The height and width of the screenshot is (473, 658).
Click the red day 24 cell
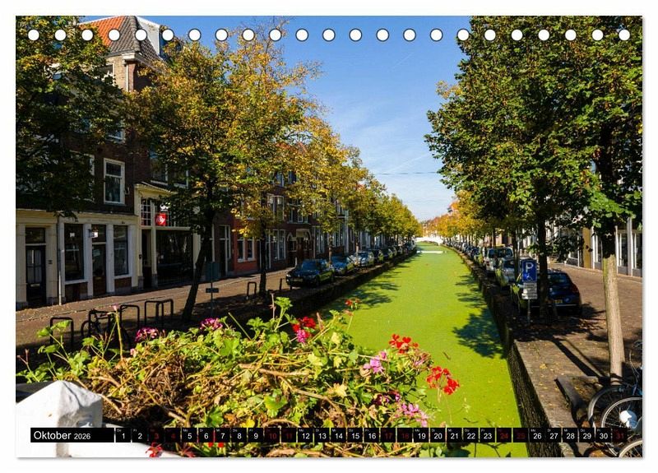click(x=504, y=435)
